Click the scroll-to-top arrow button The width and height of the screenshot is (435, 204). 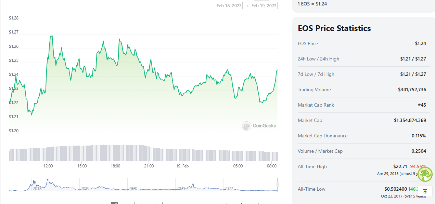coord(425,192)
